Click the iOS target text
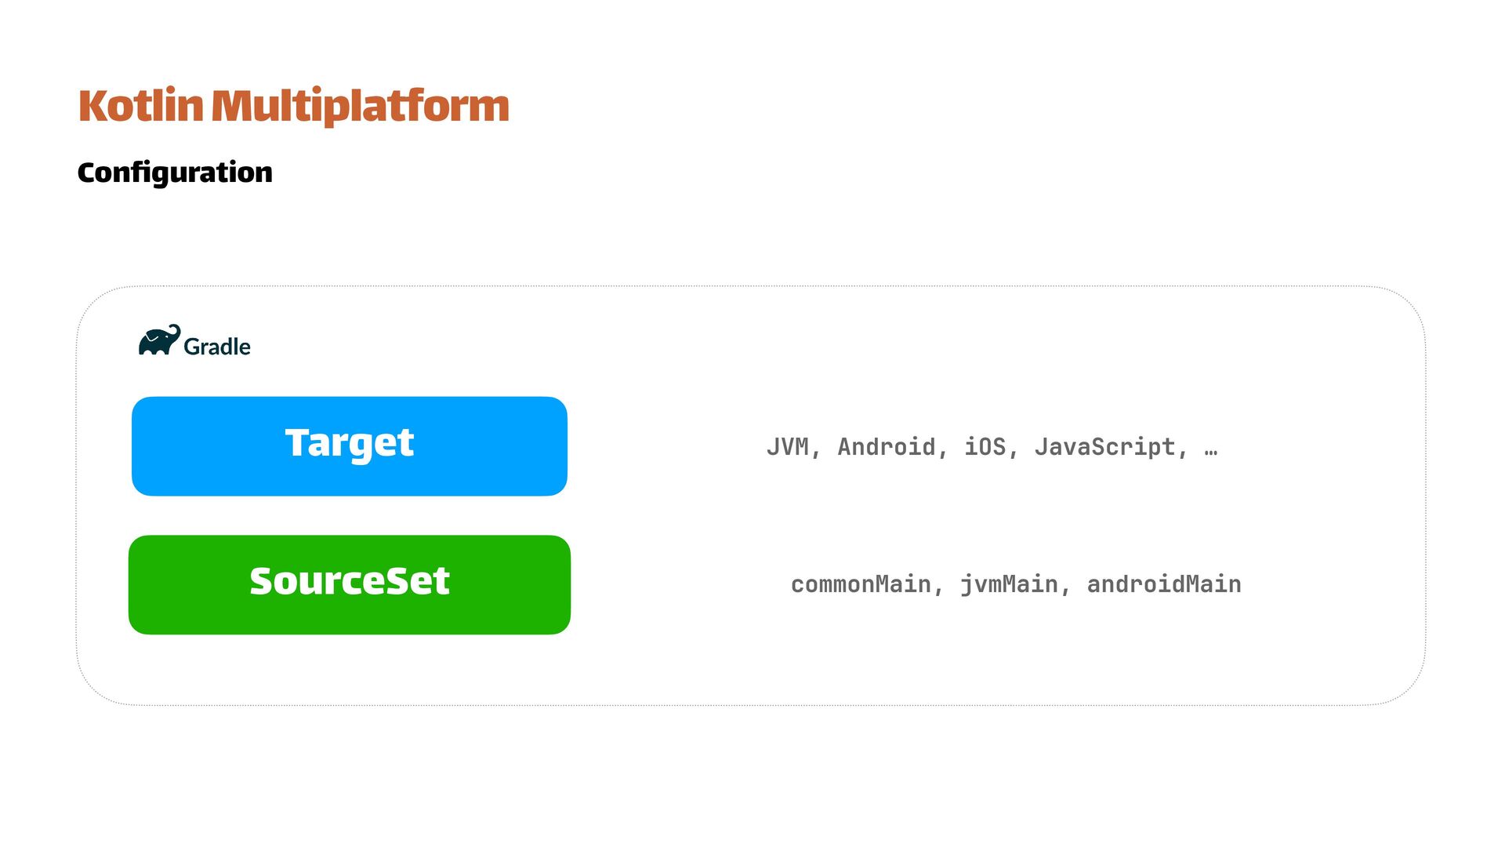The image size is (1505, 847). tap(985, 447)
